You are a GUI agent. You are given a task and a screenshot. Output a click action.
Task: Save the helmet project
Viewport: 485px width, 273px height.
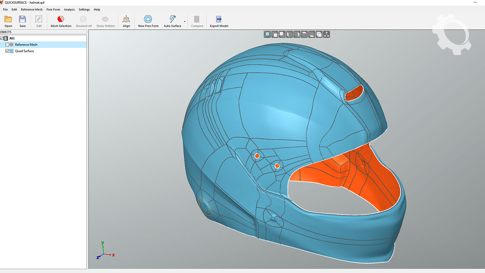point(22,19)
